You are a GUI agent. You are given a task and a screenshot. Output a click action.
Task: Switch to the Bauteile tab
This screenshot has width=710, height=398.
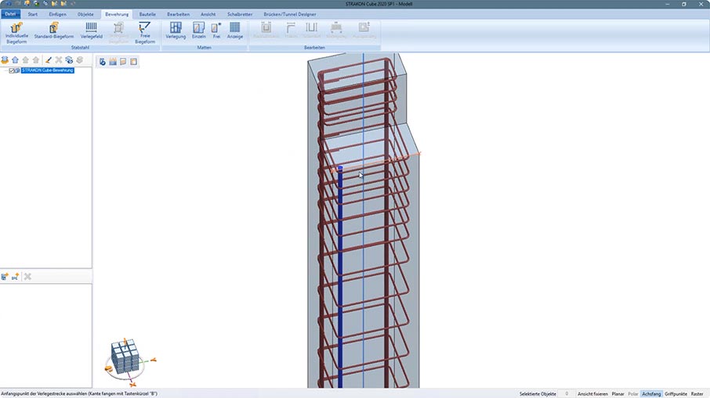[147, 14]
